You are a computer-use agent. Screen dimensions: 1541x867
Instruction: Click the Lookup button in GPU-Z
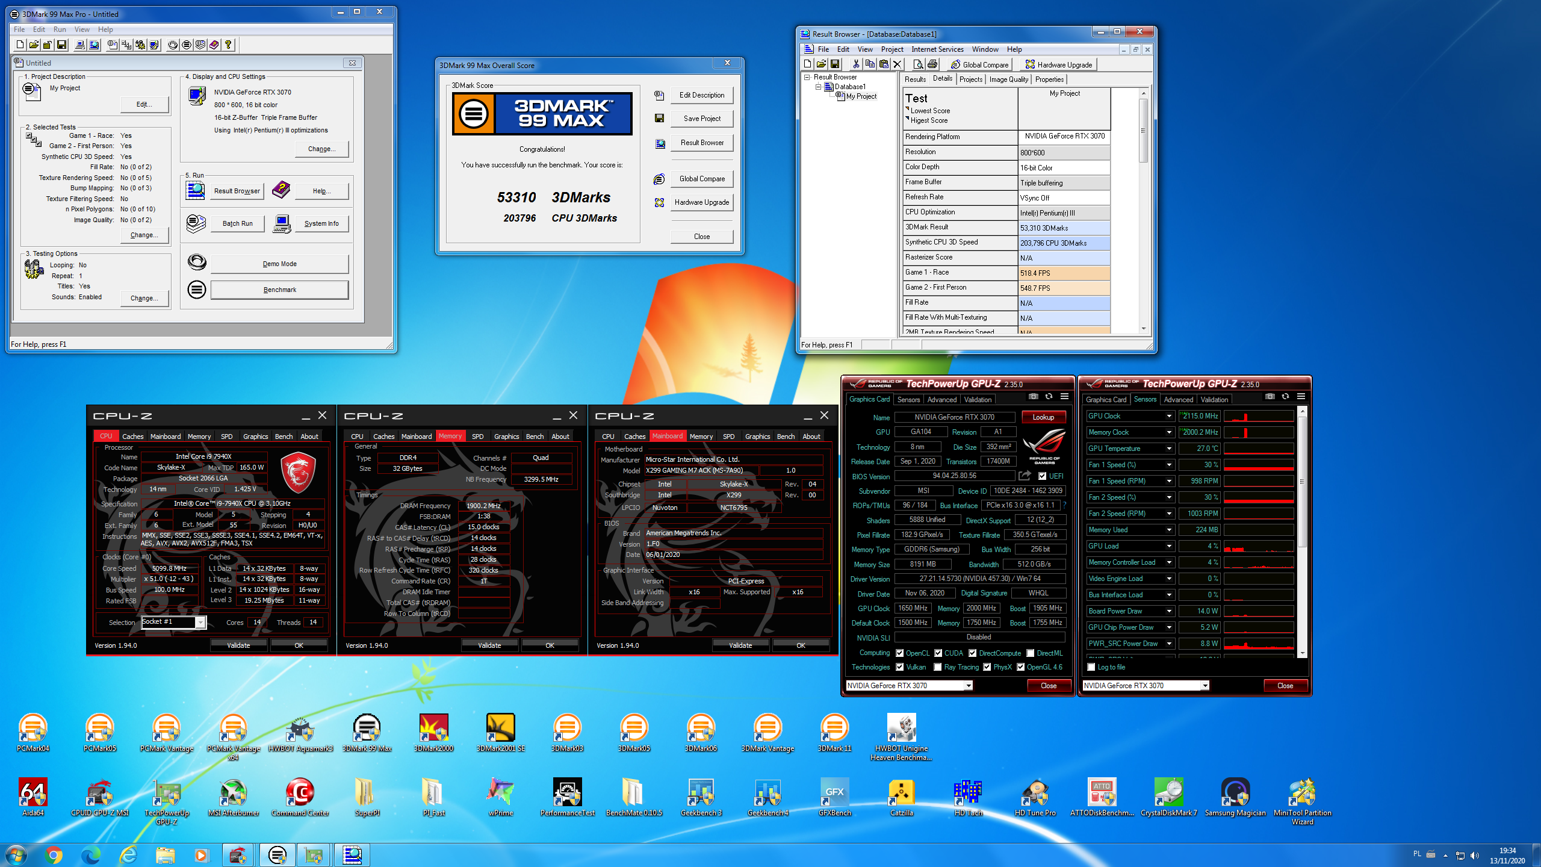(x=1043, y=417)
